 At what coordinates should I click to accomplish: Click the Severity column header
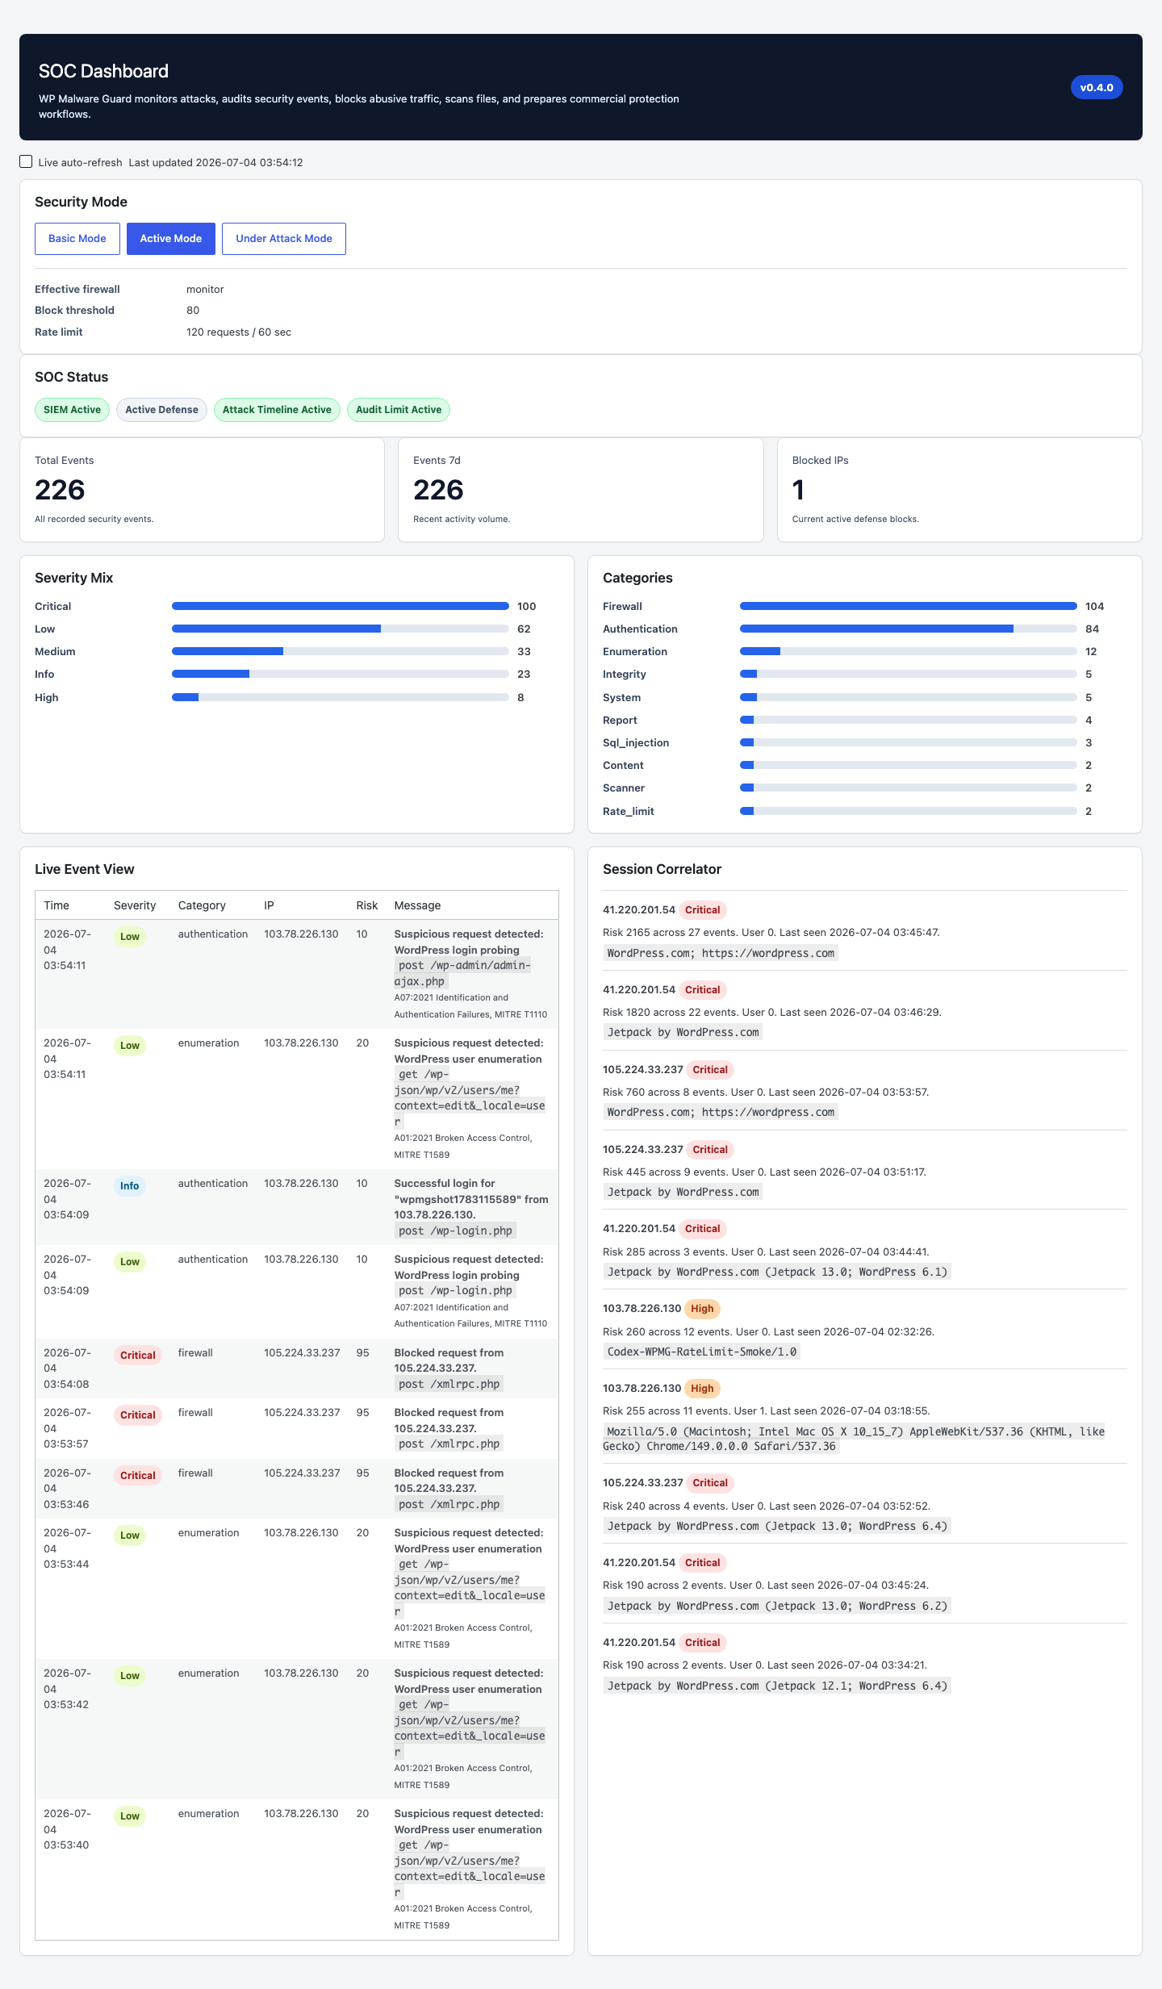(x=135, y=905)
